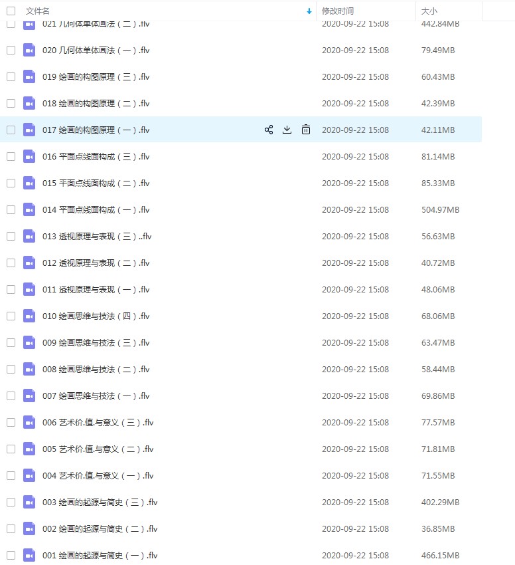Image resolution: width=515 pixels, height=565 pixels.
Task: Click video icon of 014 平面点线面构成（一）
Action: tap(29, 209)
